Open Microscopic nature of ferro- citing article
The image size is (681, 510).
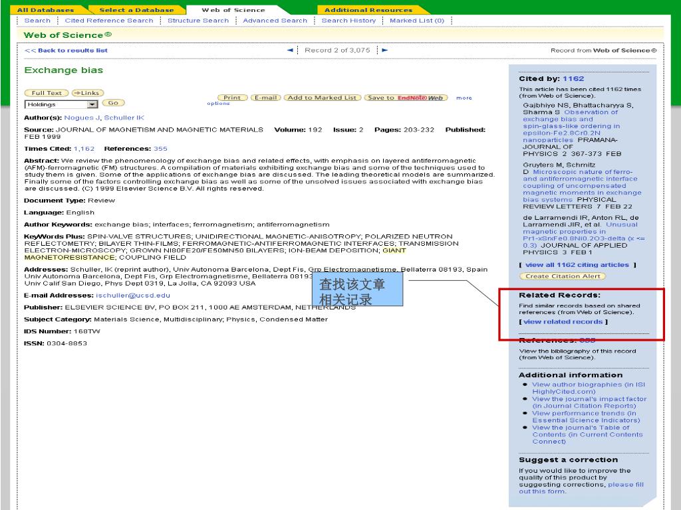[x=582, y=186]
